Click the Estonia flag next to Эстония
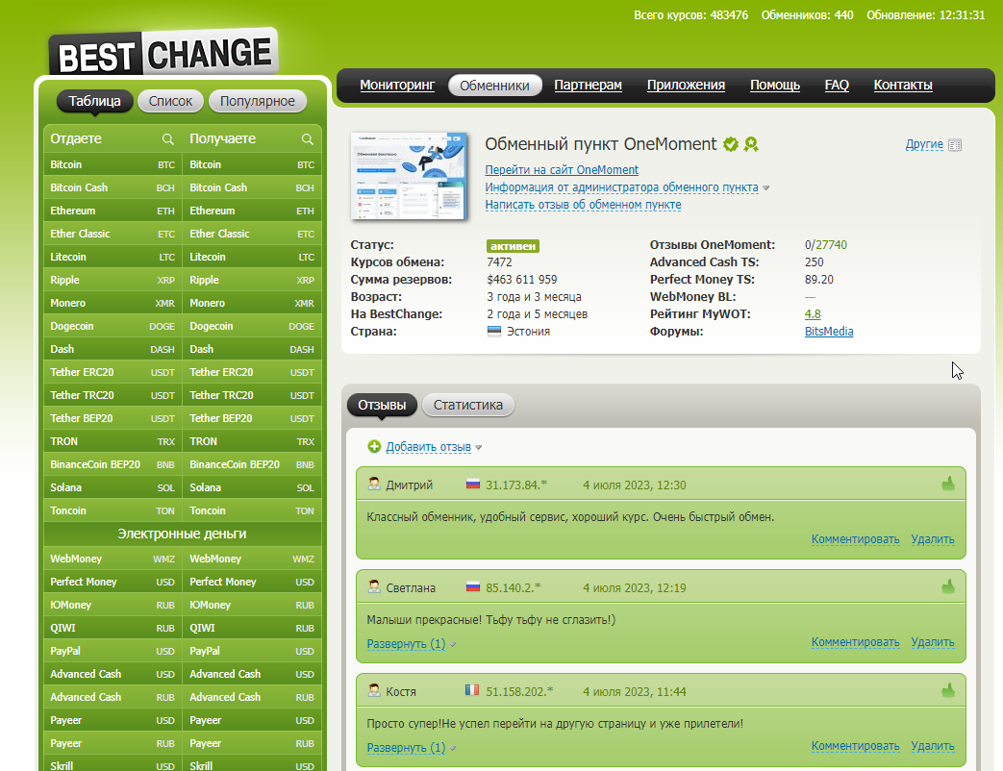This screenshot has height=771, width=1003. 494,331
